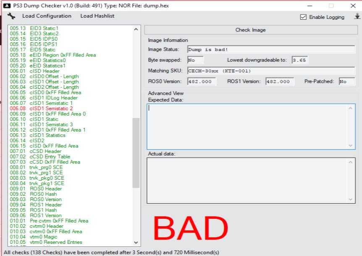This screenshot has height=256, width=362.
Task: Select 010.04 vtrm0 Magic entry
Action: coord(34,237)
